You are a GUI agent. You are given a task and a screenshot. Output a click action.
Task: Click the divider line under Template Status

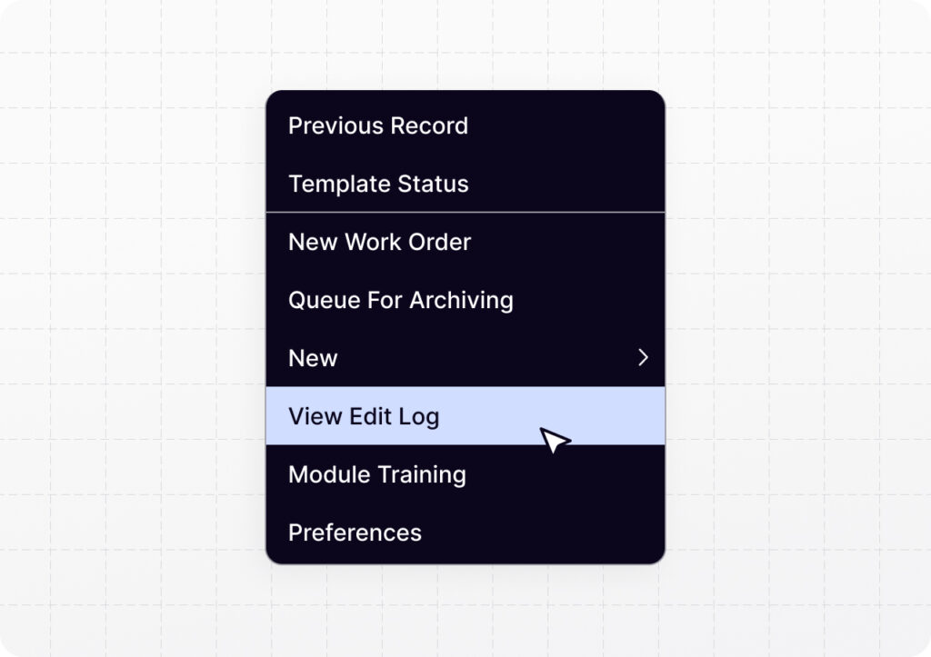pyautogui.click(x=465, y=213)
